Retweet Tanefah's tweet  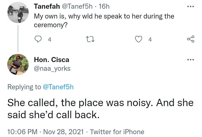pos(90,39)
